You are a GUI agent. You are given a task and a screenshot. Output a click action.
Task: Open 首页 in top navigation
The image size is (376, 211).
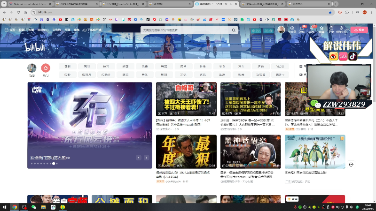coord(10,30)
